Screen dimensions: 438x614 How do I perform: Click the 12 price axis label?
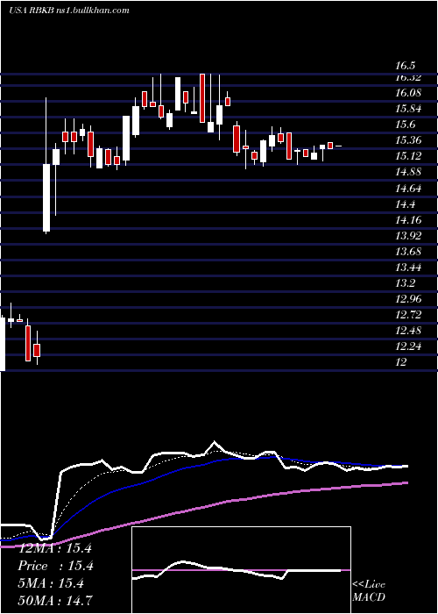click(x=401, y=362)
